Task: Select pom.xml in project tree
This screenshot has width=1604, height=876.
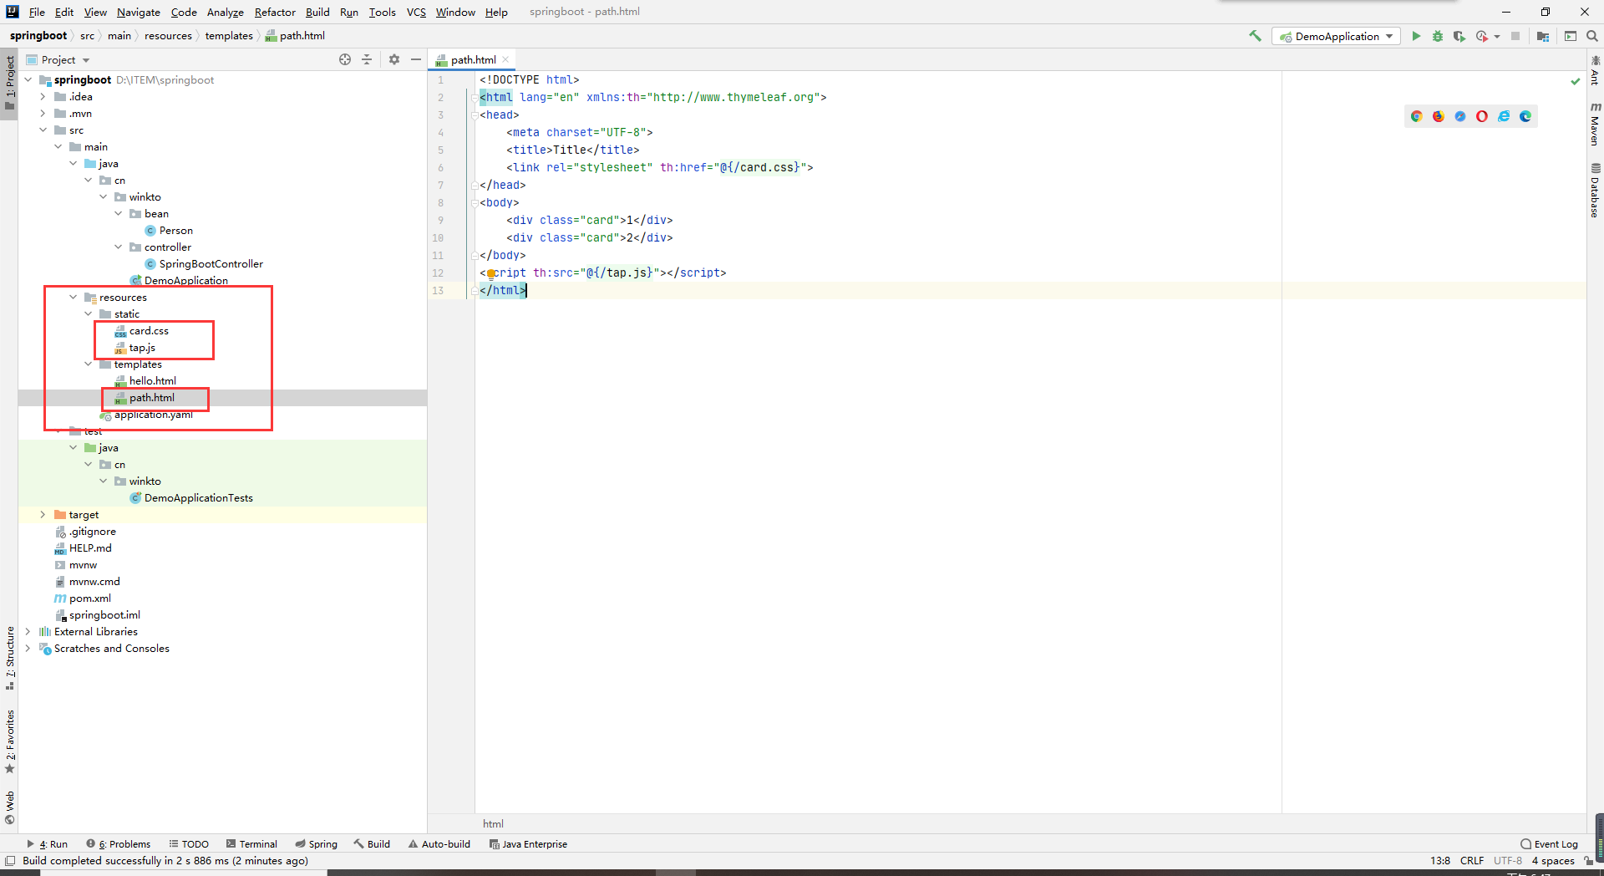Action: click(x=89, y=598)
